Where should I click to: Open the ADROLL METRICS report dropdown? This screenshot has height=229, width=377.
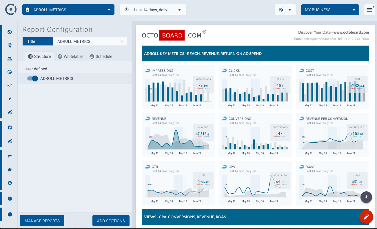click(68, 10)
